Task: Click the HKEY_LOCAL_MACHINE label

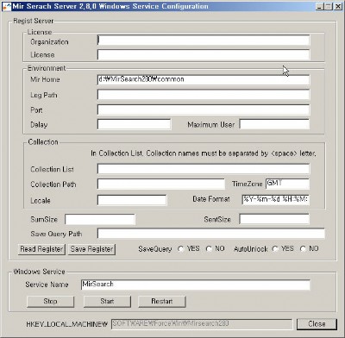Action: (66, 324)
